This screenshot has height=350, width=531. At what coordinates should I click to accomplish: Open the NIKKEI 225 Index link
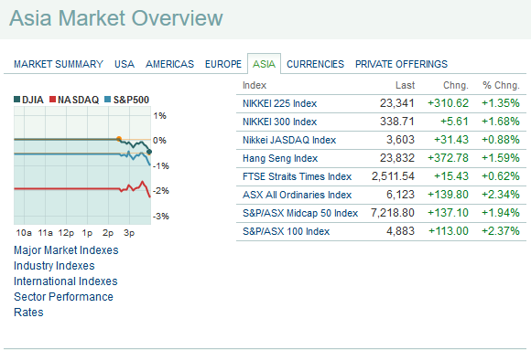(x=280, y=103)
